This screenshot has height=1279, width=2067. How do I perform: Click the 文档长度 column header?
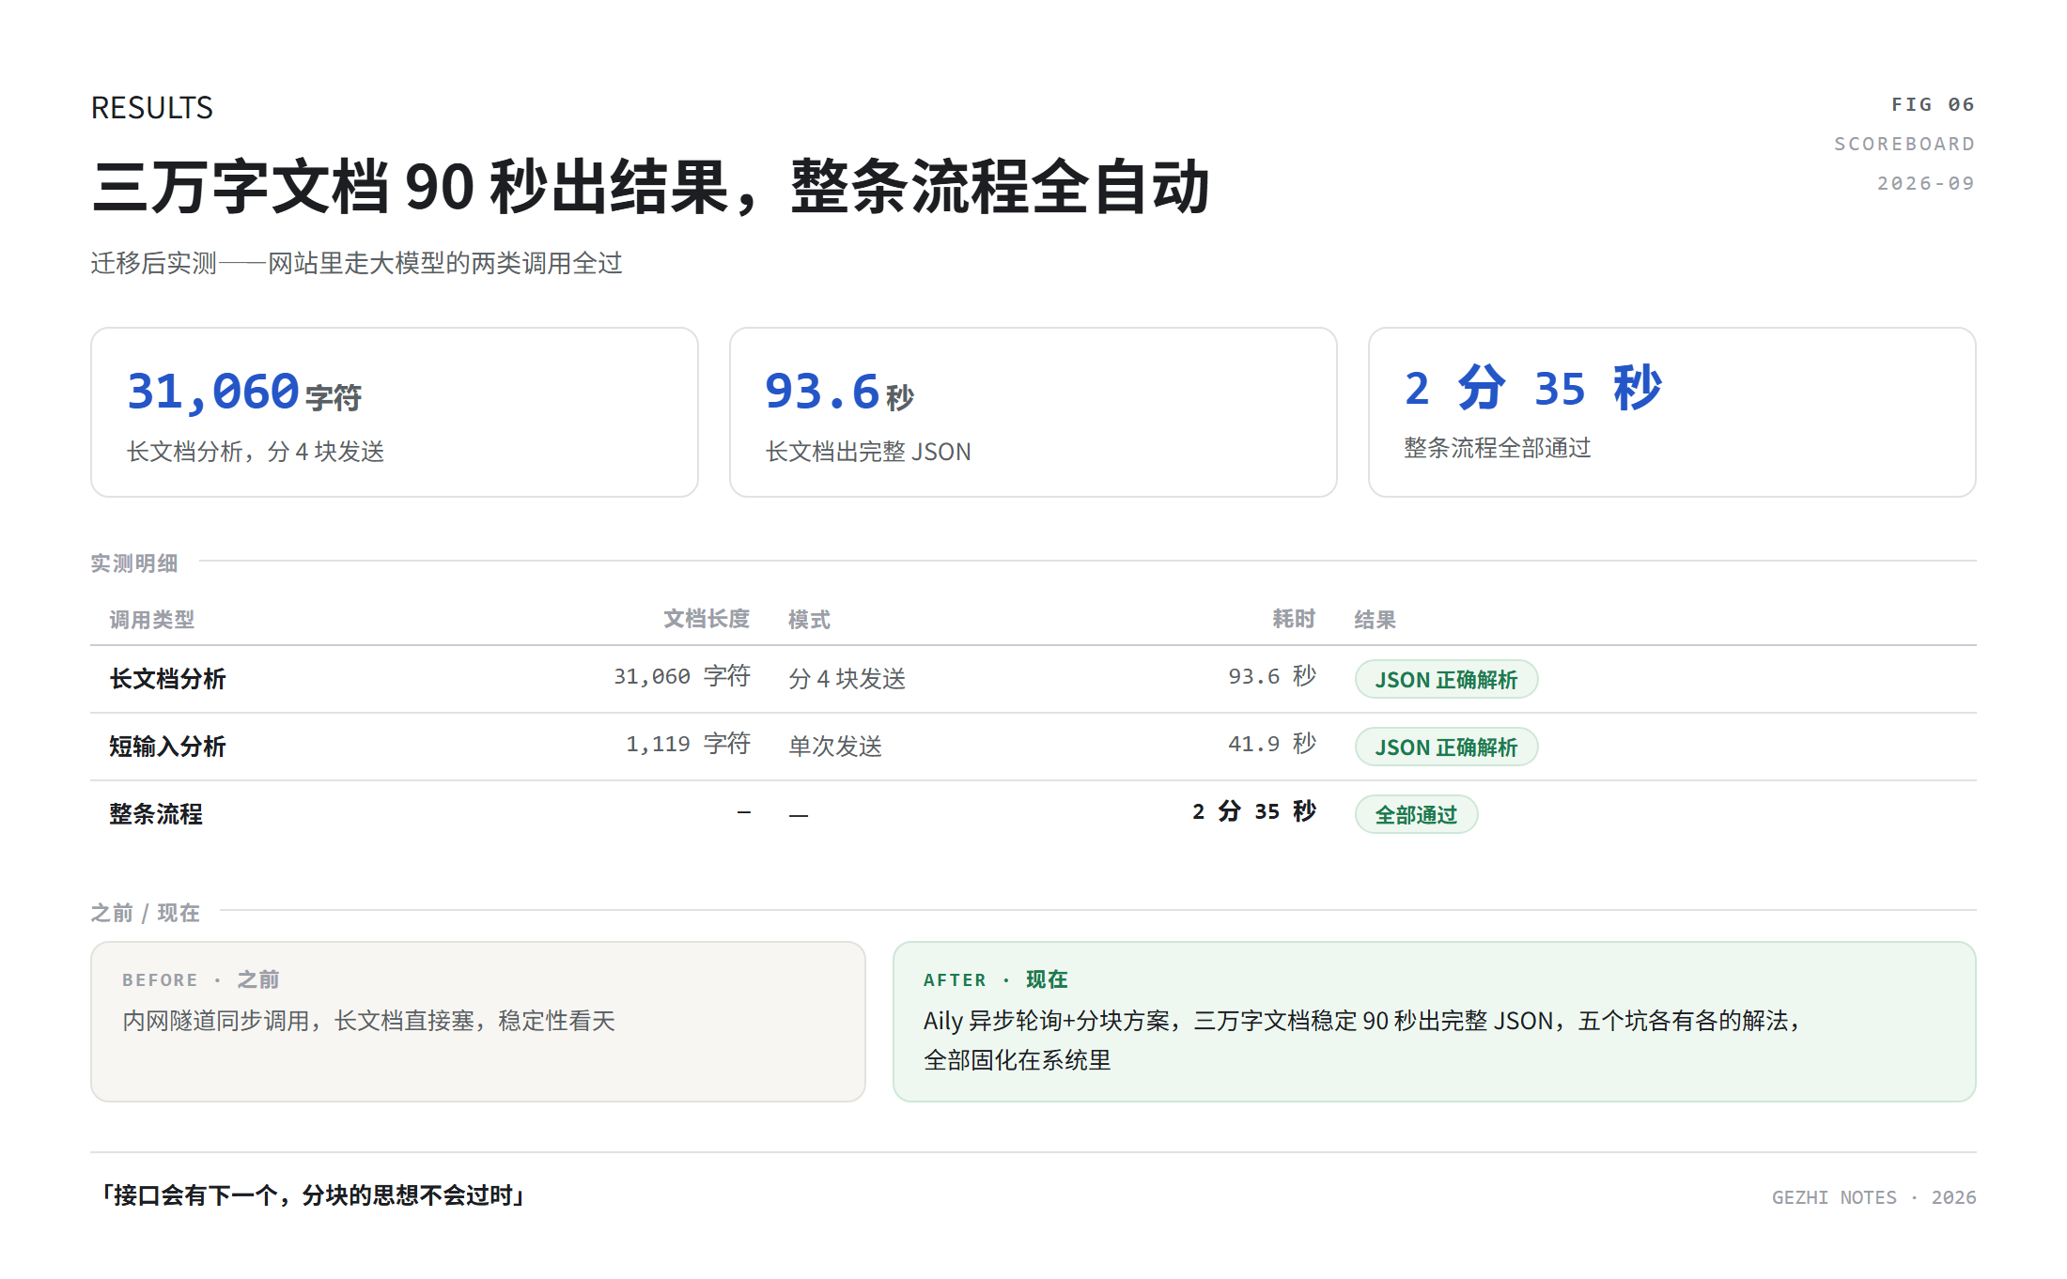pyautogui.click(x=707, y=619)
